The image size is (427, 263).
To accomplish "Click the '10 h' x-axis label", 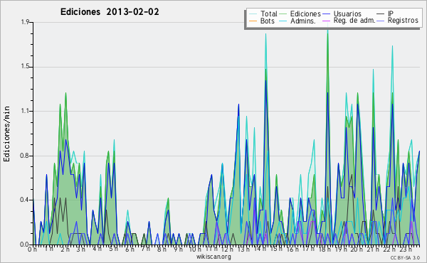I will (x=195, y=249).
